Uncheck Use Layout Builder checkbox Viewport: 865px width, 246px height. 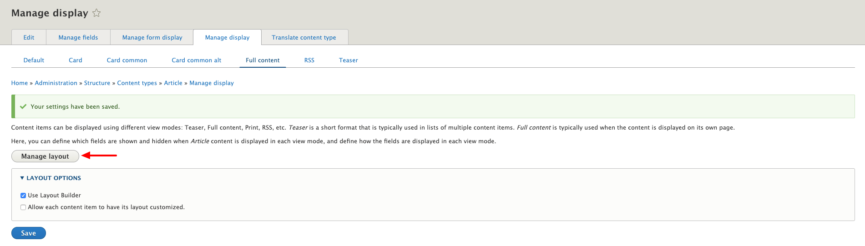pyautogui.click(x=23, y=196)
